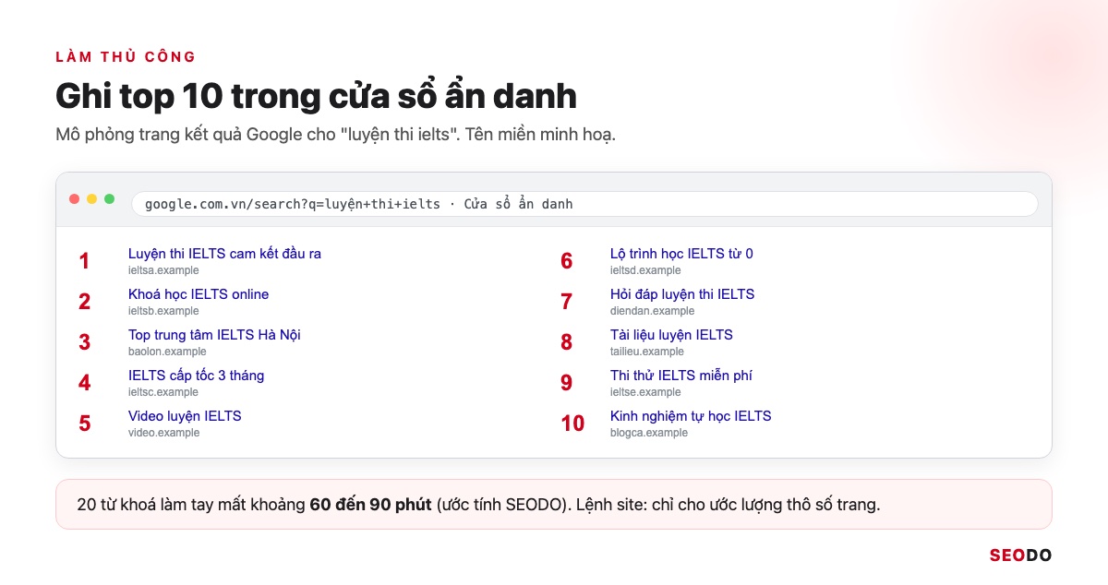Viewport: 1108px width, 585px height.
Task: Click the green maximize dot in the mock browser
Action: click(x=110, y=199)
